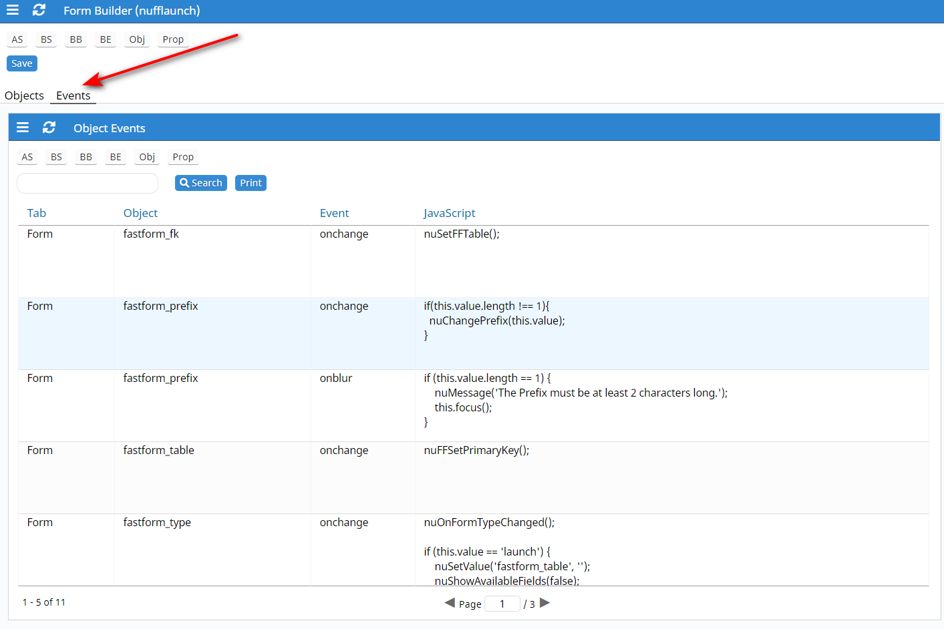The image size is (944, 629).
Task: Click the onchange cell for fastform_fk
Action: (363, 262)
